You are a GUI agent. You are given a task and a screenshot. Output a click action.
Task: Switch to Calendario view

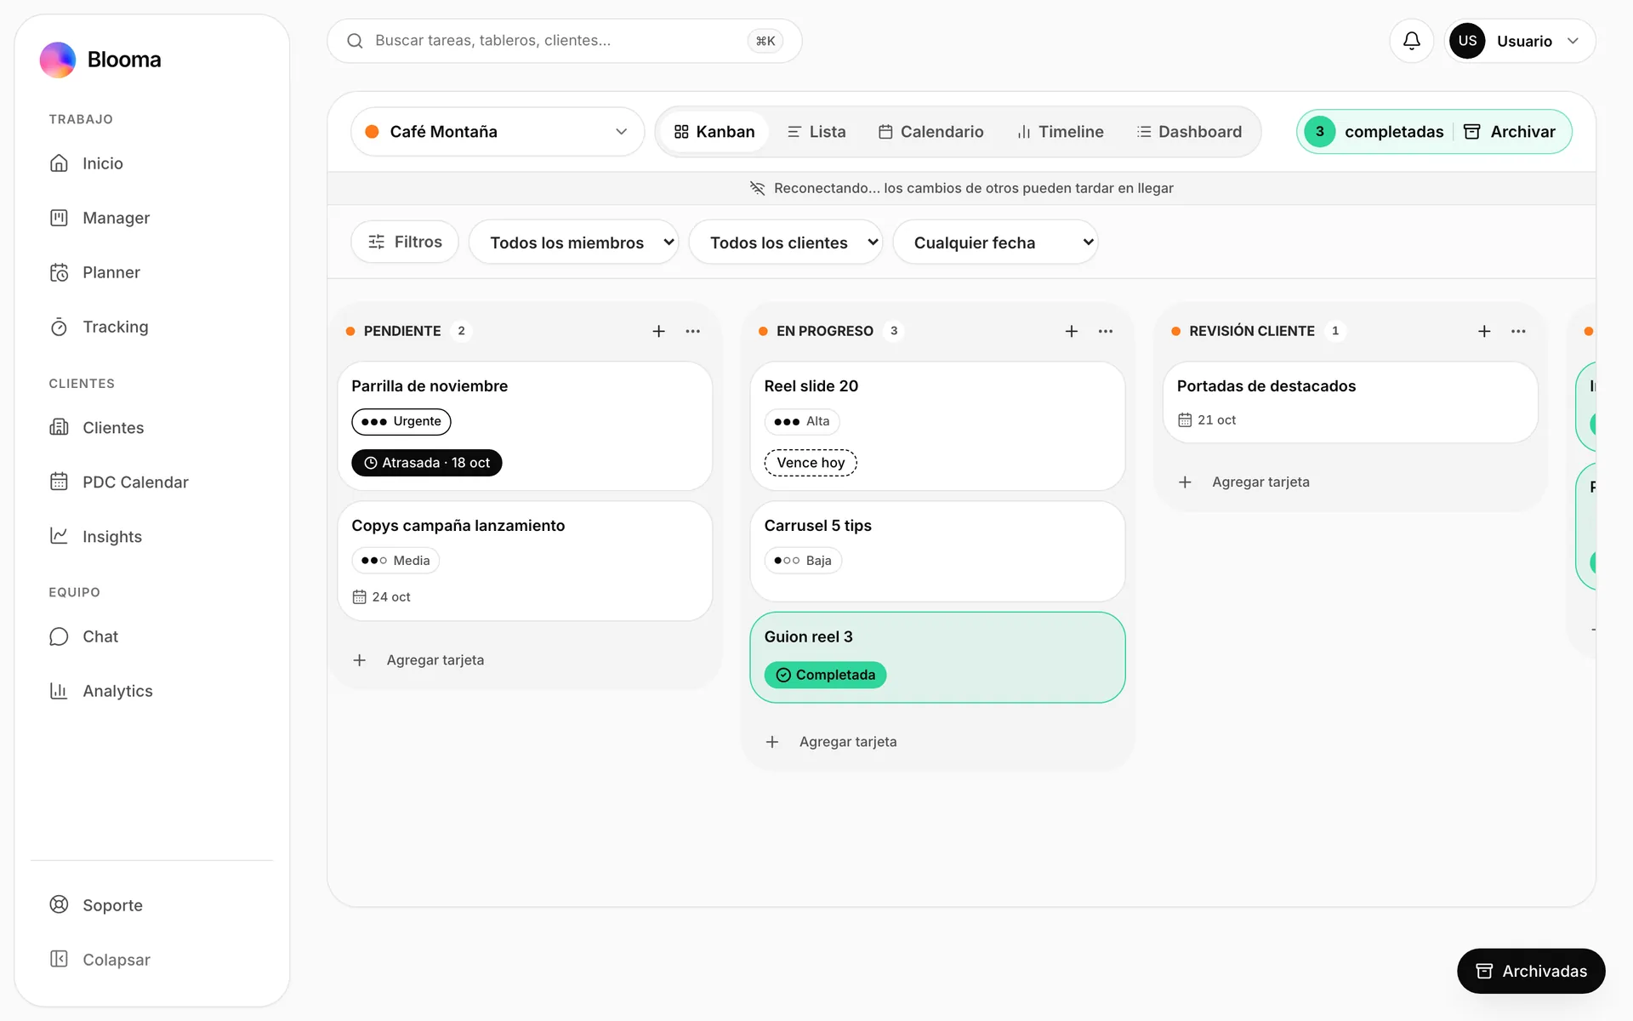tap(931, 132)
